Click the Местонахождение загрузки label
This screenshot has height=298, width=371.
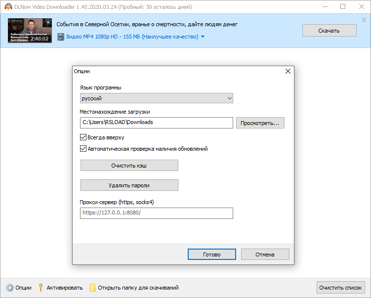point(115,112)
